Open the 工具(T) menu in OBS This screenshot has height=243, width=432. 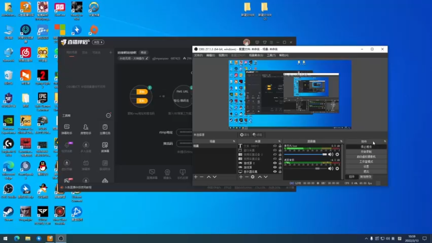pyautogui.click(x=271, y=56)
